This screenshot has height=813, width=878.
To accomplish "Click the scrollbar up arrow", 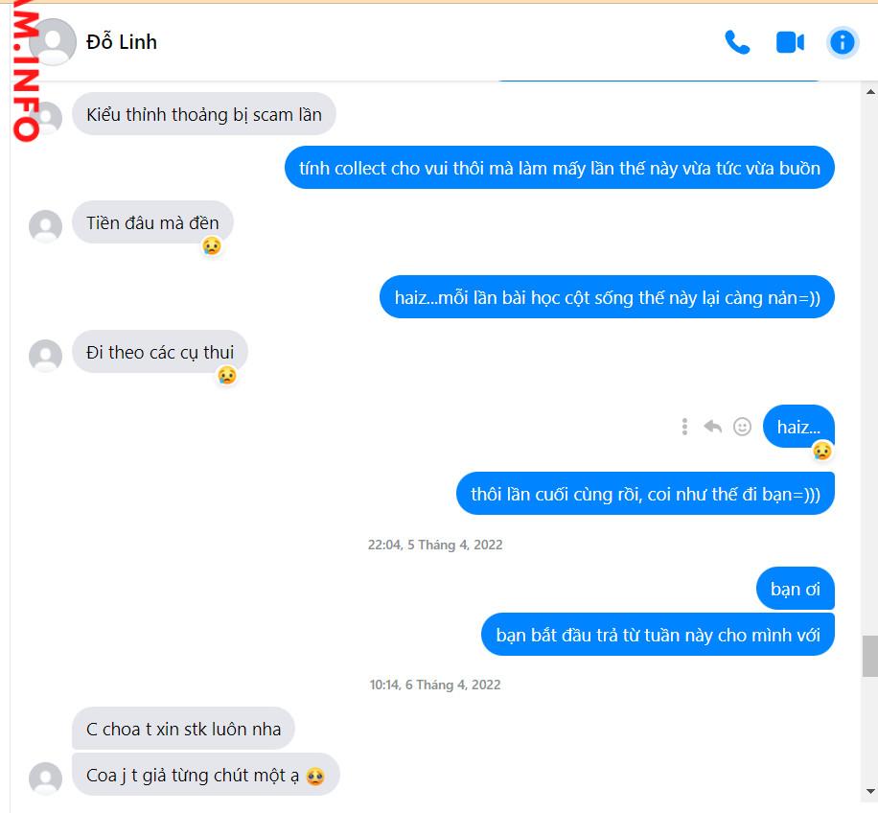I will 870,91.
